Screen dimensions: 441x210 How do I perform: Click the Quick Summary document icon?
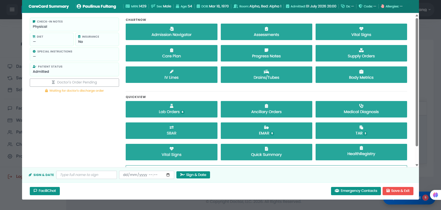[x=266, y=149]
